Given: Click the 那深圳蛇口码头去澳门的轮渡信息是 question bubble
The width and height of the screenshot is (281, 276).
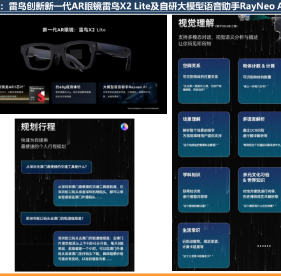Looking at the screenshot, I should coord(55,218).
